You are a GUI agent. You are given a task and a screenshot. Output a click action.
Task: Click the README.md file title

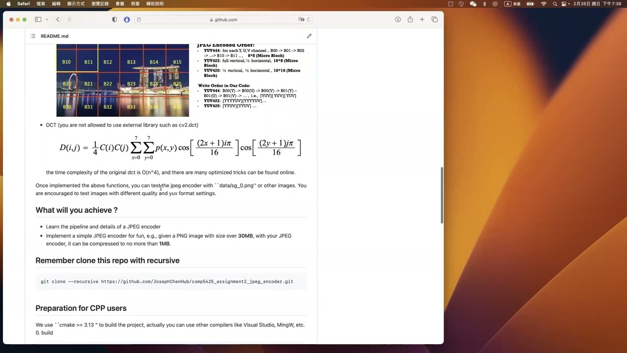point(54,36)
